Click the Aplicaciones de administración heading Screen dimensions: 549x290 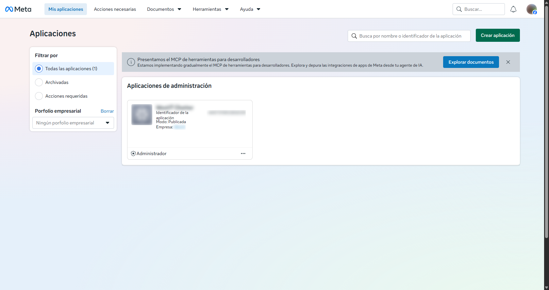[169, 86]
